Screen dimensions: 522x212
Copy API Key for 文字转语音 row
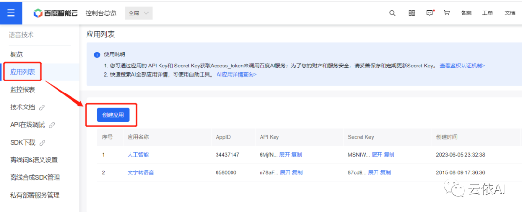click(x=297, y=172)
